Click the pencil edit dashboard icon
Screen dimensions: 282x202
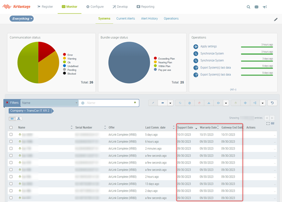point(276,19)
